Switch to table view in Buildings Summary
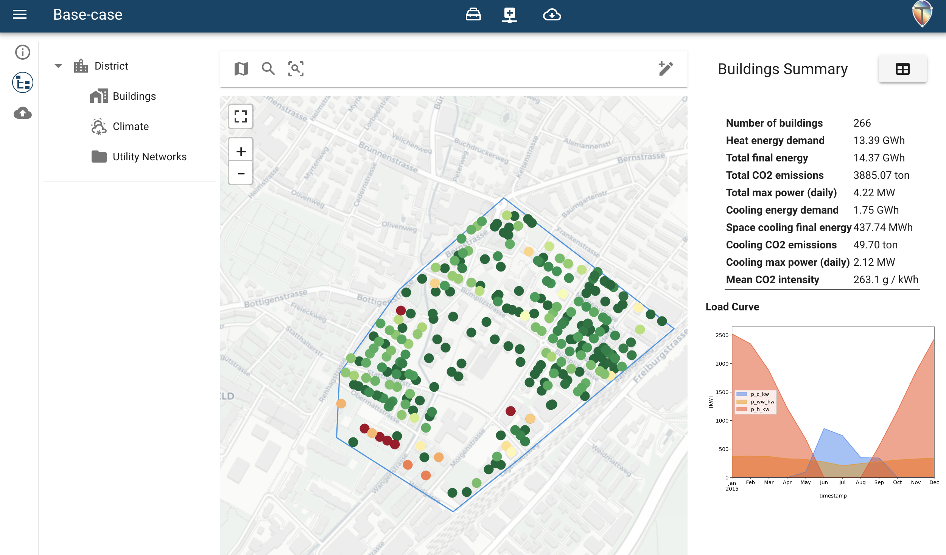This screenshot has height=555, width=946. pyautogui.click(x=902, y=69)
